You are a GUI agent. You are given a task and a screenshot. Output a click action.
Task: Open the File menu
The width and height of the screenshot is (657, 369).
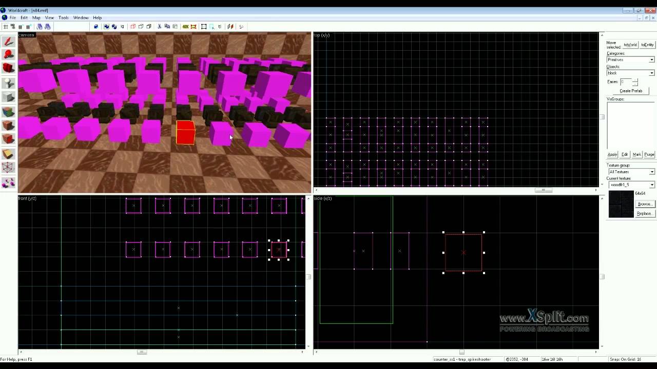[x=12, y=17]
